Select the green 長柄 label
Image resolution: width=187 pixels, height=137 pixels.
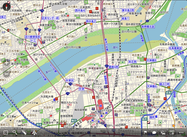coord(168,93)
